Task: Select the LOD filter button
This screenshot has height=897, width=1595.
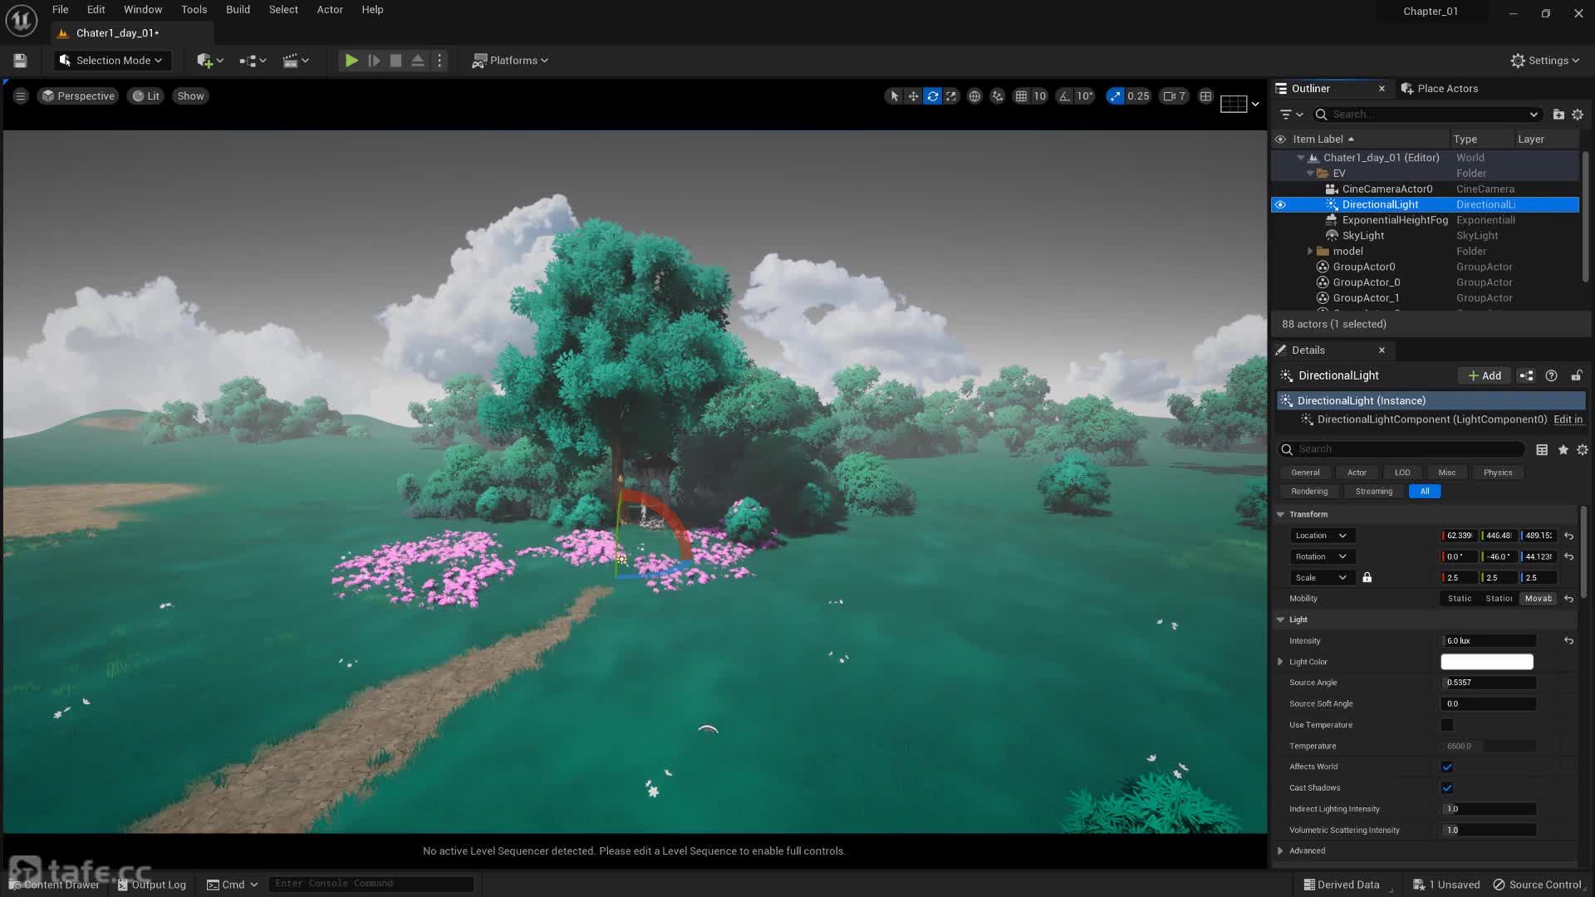Action: (x=1402, y=473)
